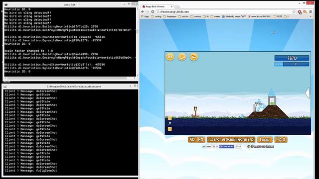Click the comp.bat horizontal scrollbar right arrow
Screen dimensions: 319x179
click(135, 78)
